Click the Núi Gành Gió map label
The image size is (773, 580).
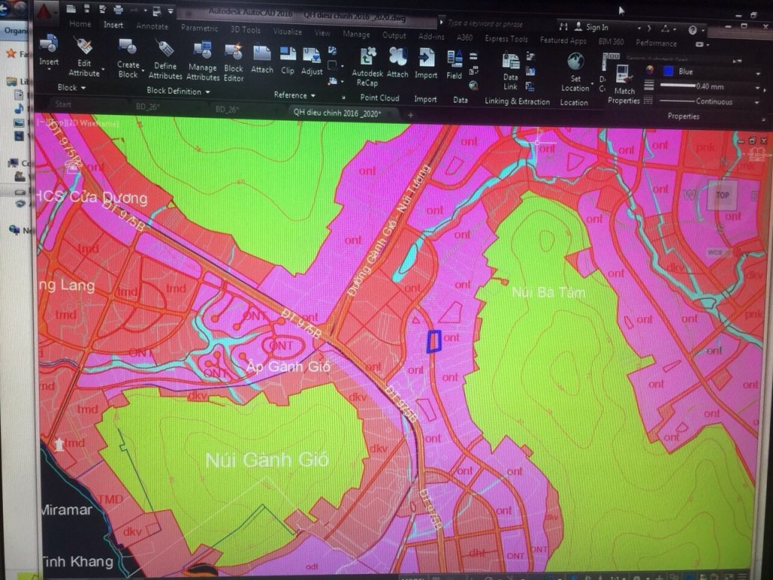pyautogui.click(x=266, y=460)
